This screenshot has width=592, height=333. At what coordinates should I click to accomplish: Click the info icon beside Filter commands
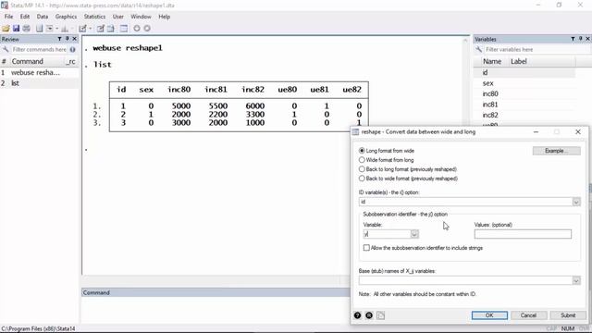click(72, 49)
